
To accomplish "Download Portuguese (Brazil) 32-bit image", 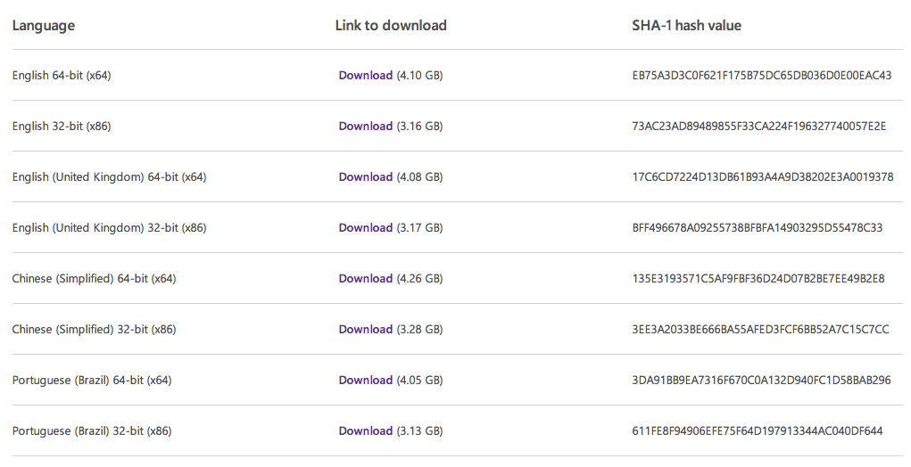I will (x=366, y=430).
